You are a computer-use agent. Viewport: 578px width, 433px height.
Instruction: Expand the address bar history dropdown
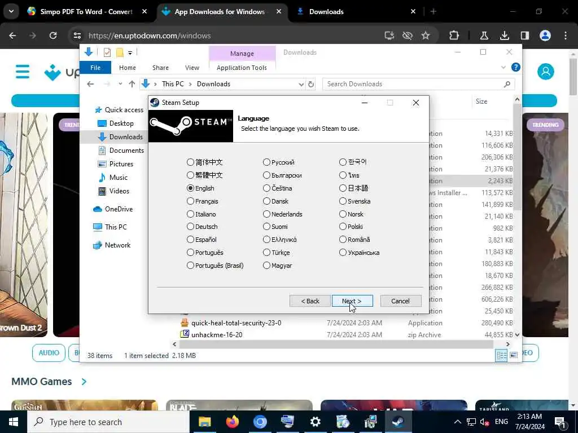pos(301,85)
